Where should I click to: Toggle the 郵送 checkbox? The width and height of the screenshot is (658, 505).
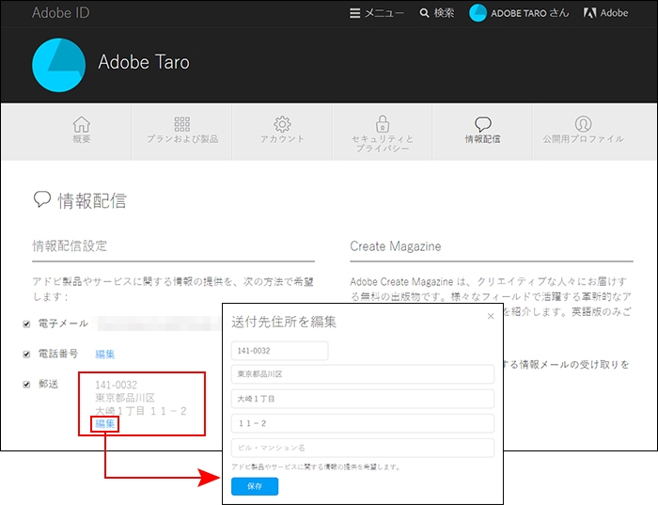26,385
